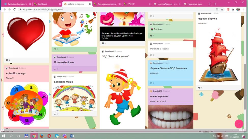Add a new post with the pink plus button
This screenshot has width=248, height=139.
coord(239,124)
